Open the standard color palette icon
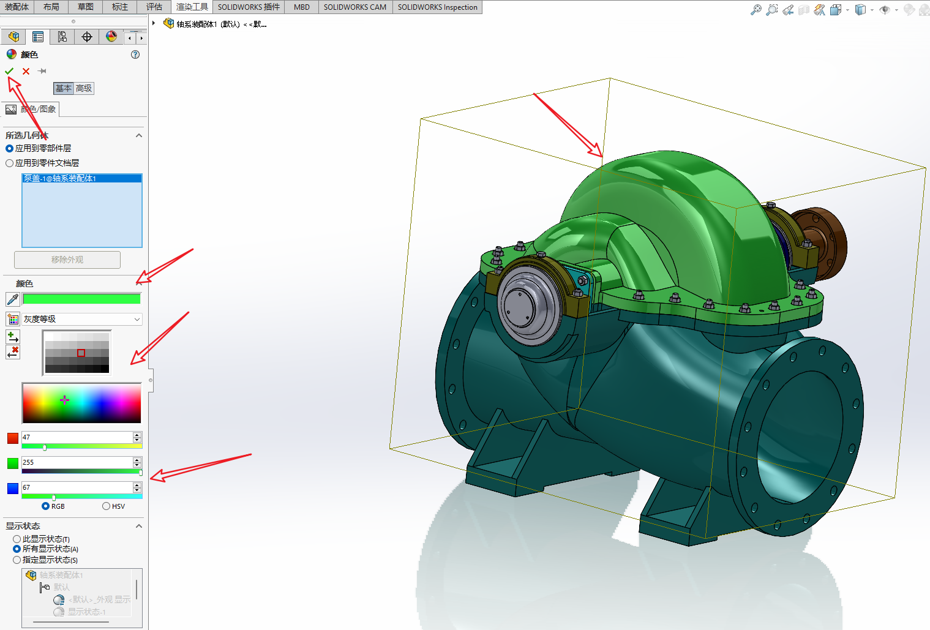 13,318
